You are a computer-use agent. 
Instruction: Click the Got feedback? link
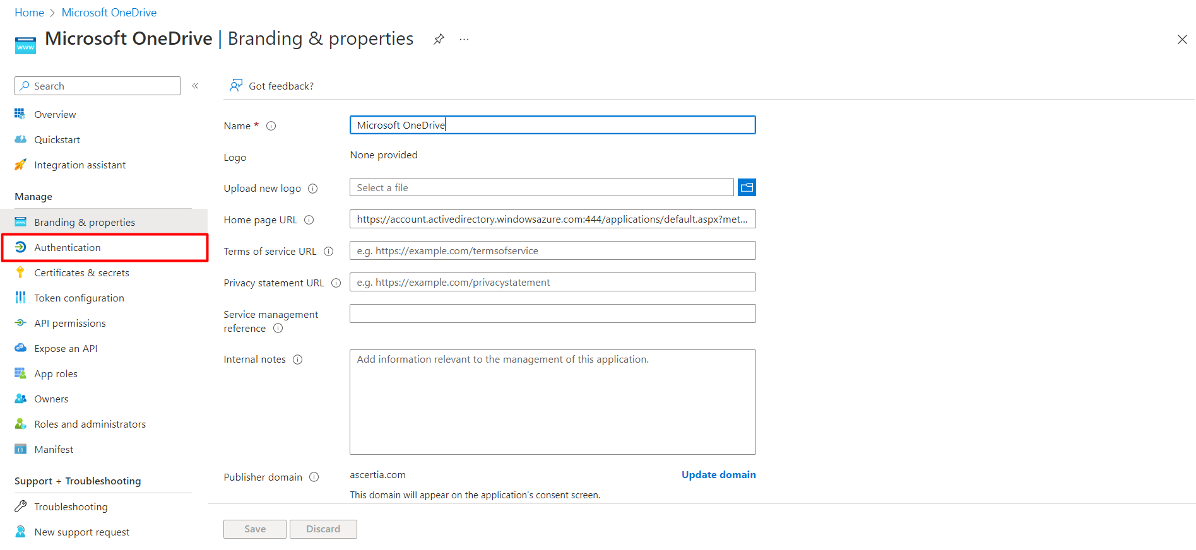tap(281, 86)
